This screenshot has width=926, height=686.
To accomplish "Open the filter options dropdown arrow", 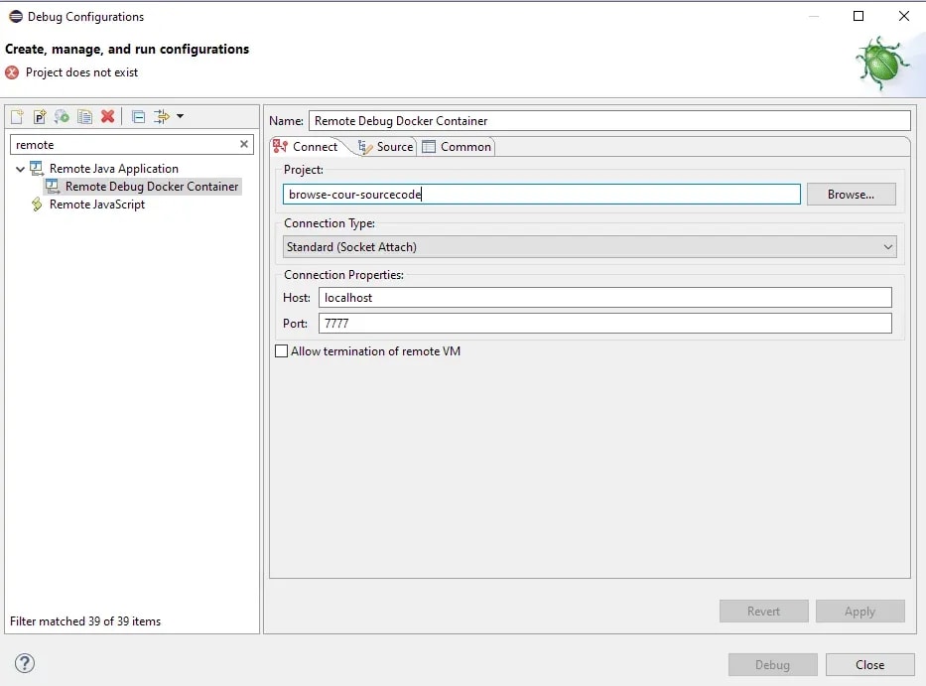I will click(x=180, y=116).
